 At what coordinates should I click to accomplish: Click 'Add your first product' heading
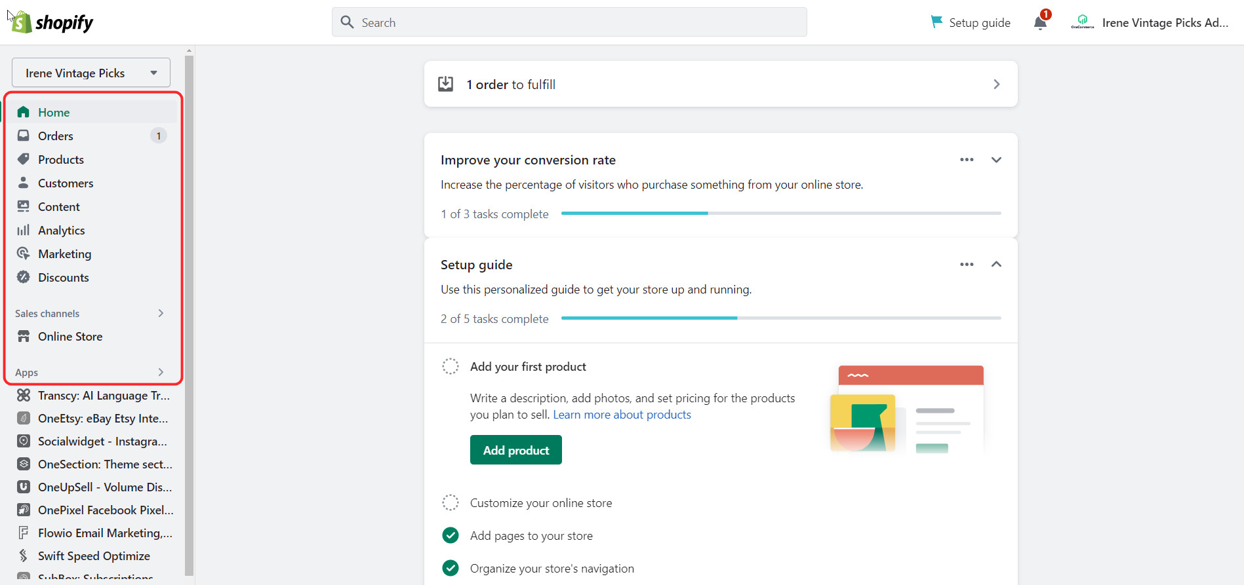click(528, 367)
